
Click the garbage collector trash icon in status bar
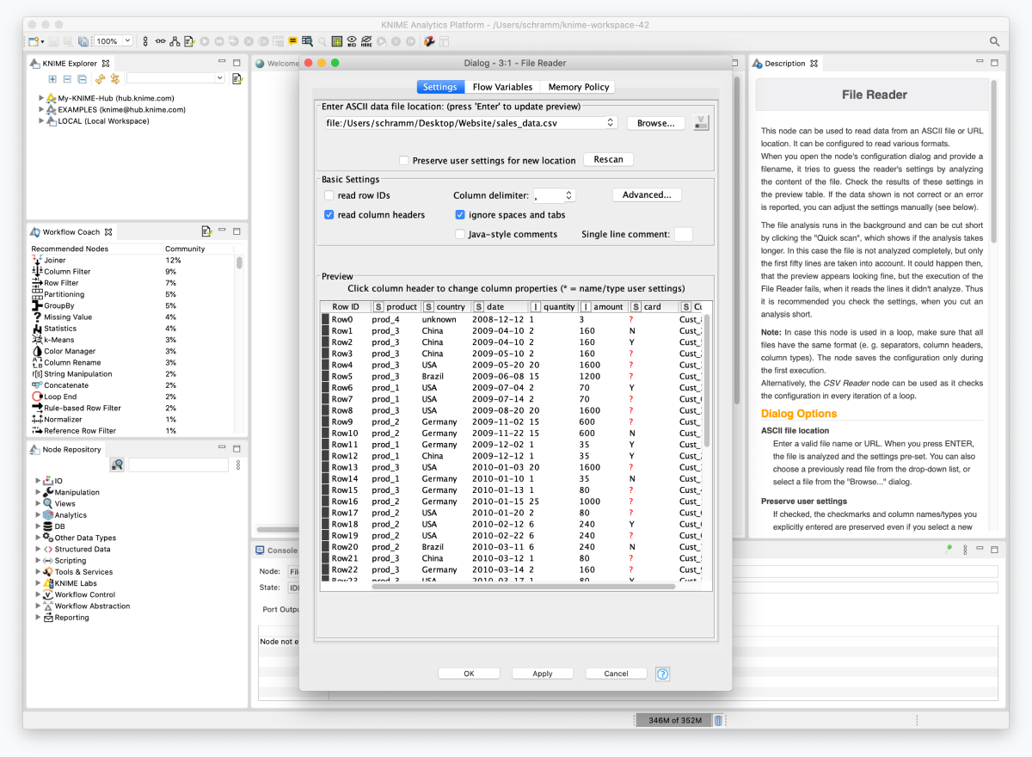pos(718,720)
